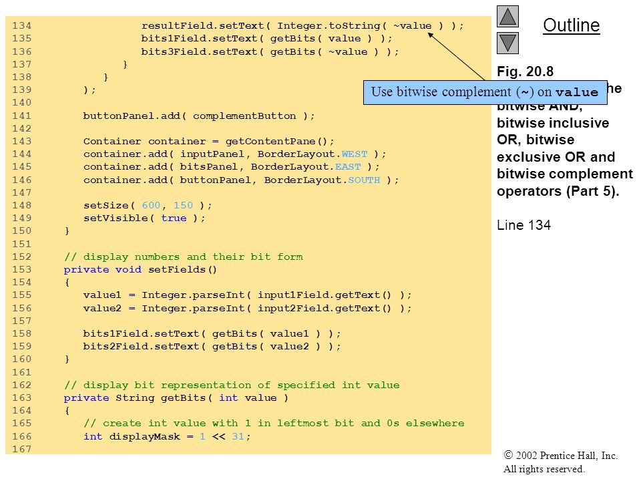Click line 156 value2 = Integer.parseInt statement
641x481 pixels.
tap(247, 308)
